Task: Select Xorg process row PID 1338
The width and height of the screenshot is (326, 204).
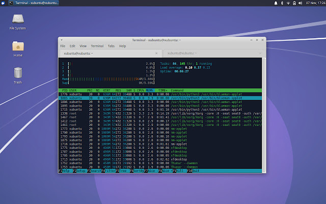Action: coord(160,113)
